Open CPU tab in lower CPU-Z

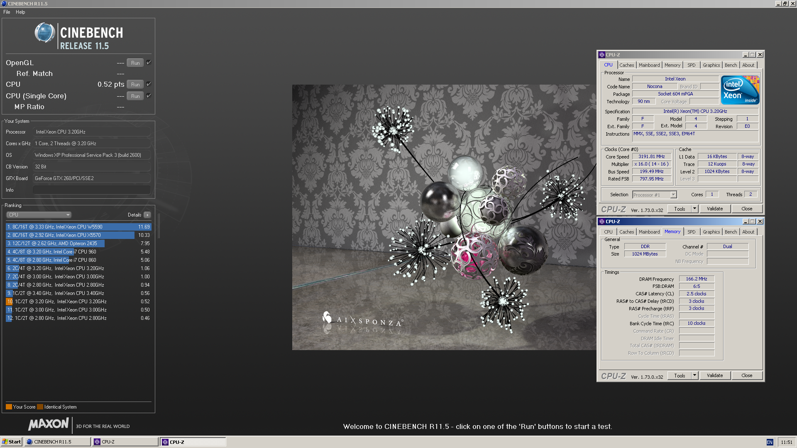pos(608,232)
